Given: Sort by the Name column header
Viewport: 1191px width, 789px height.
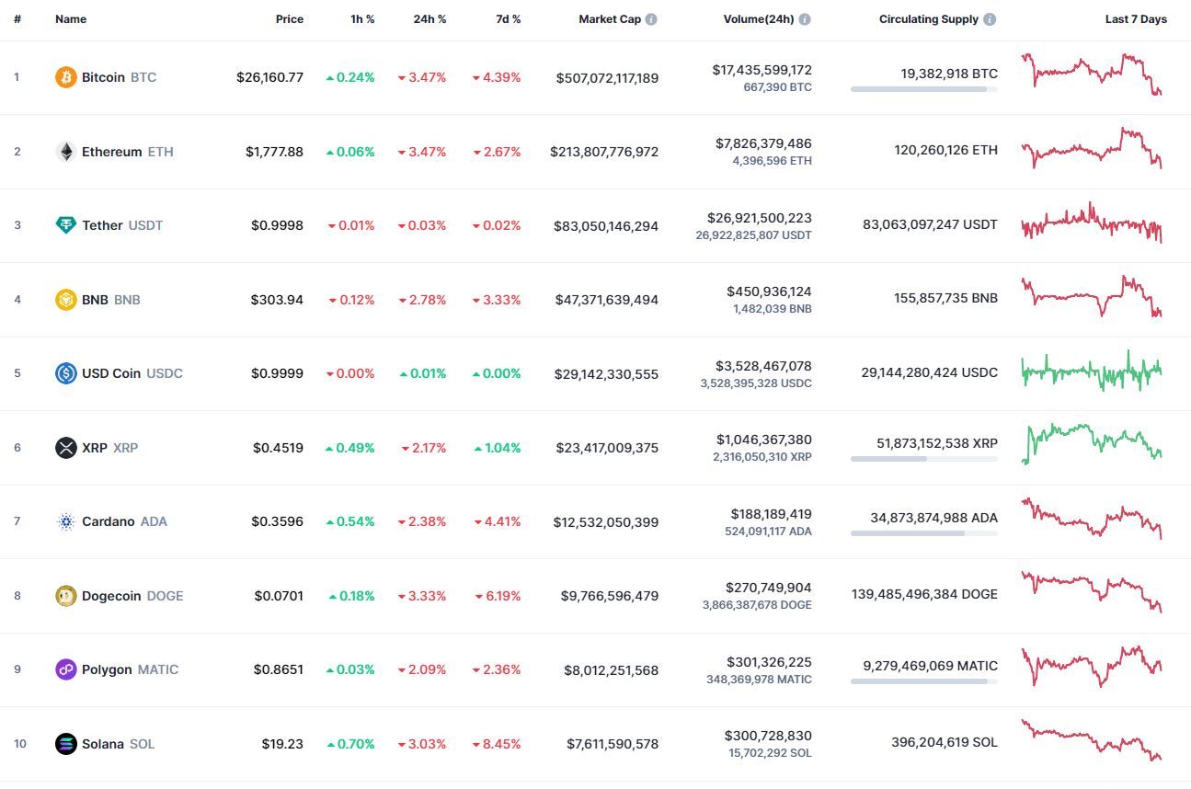Looking at the screenshot, I should point(71,19).
